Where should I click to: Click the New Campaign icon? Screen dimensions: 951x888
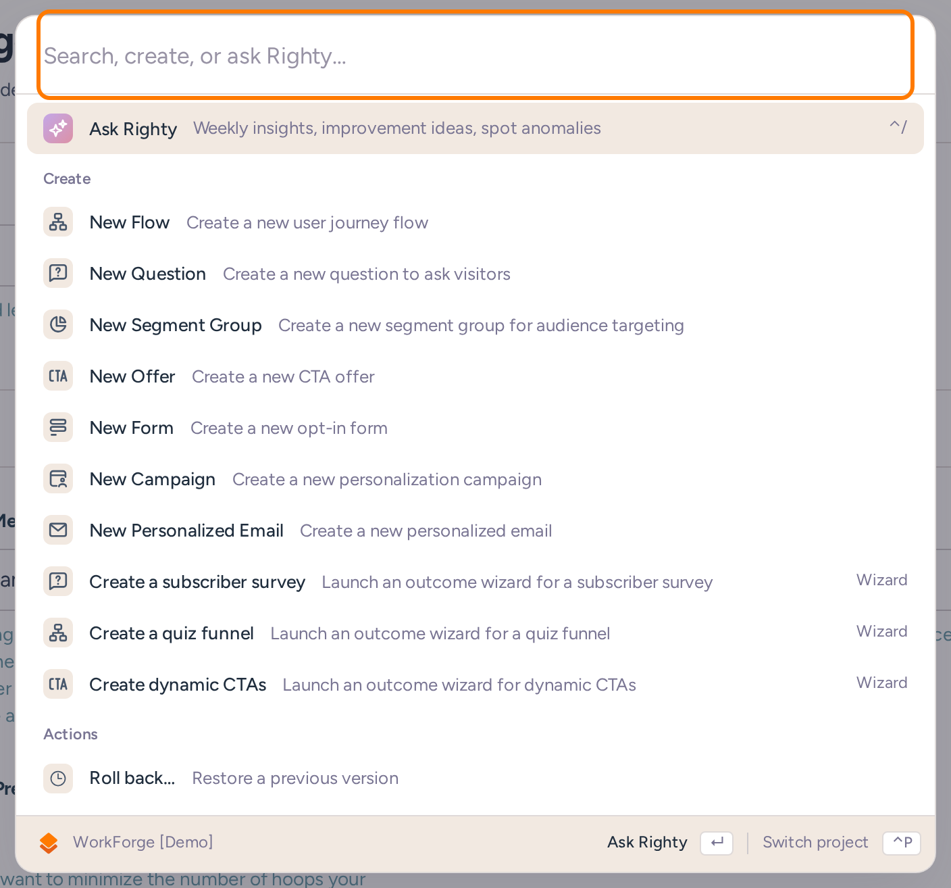click(x=58, y=478)
